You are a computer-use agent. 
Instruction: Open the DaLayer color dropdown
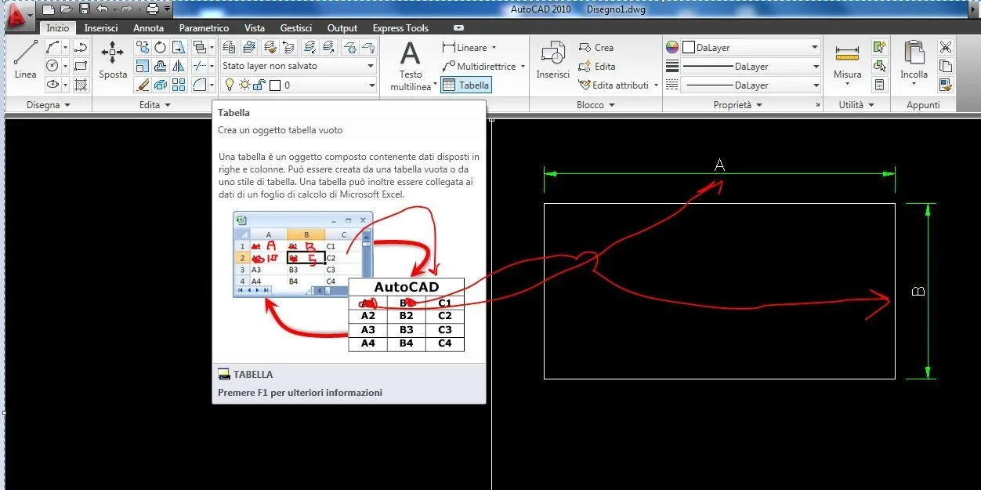click(x=751, y=47)
